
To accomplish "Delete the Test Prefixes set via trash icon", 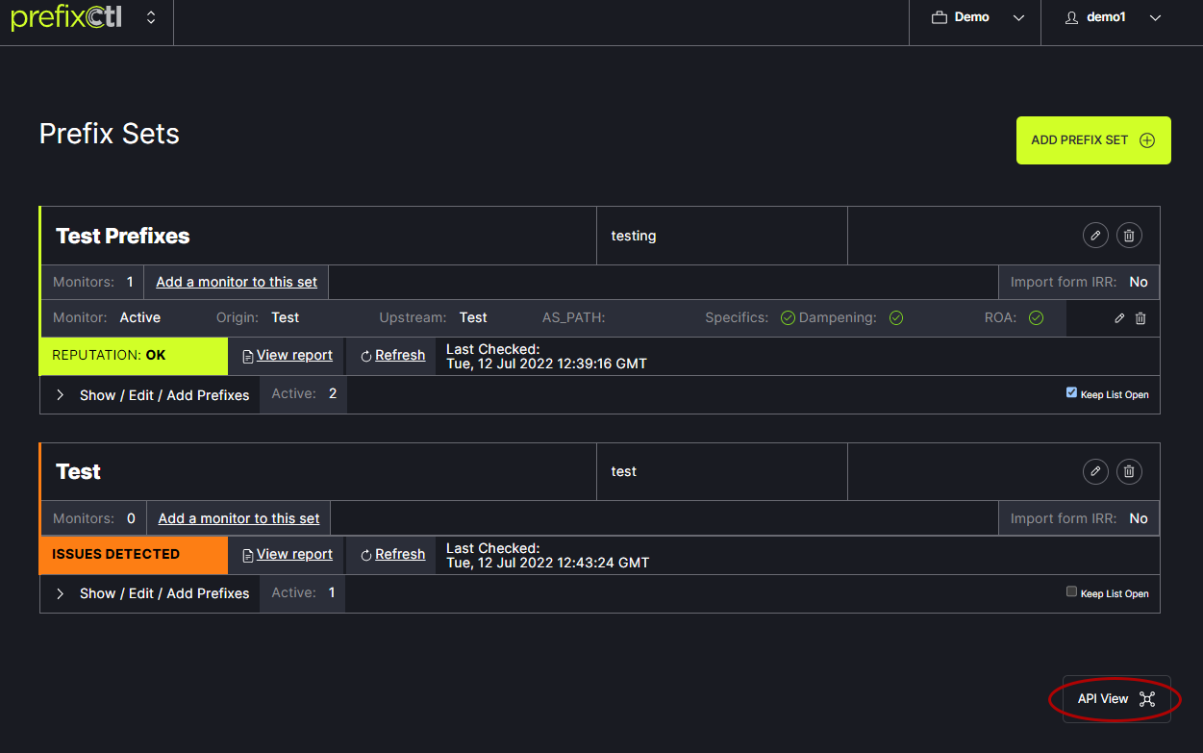I will [1130, 236].
